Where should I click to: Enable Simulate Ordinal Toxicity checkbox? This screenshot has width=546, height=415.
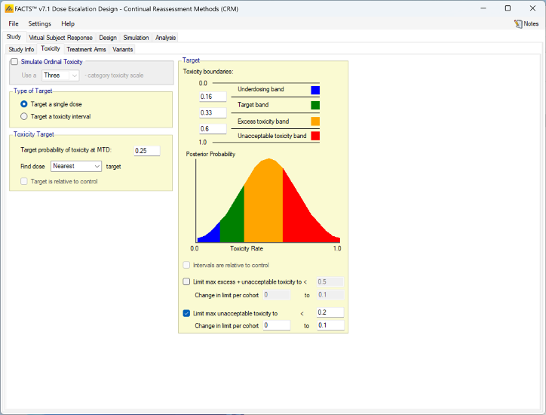(14, 62)
